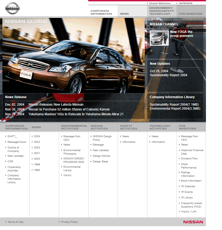Screen dimensions: 222x230
Task: Open Message from CEO in Environmental column
Action: click(72, 138)
